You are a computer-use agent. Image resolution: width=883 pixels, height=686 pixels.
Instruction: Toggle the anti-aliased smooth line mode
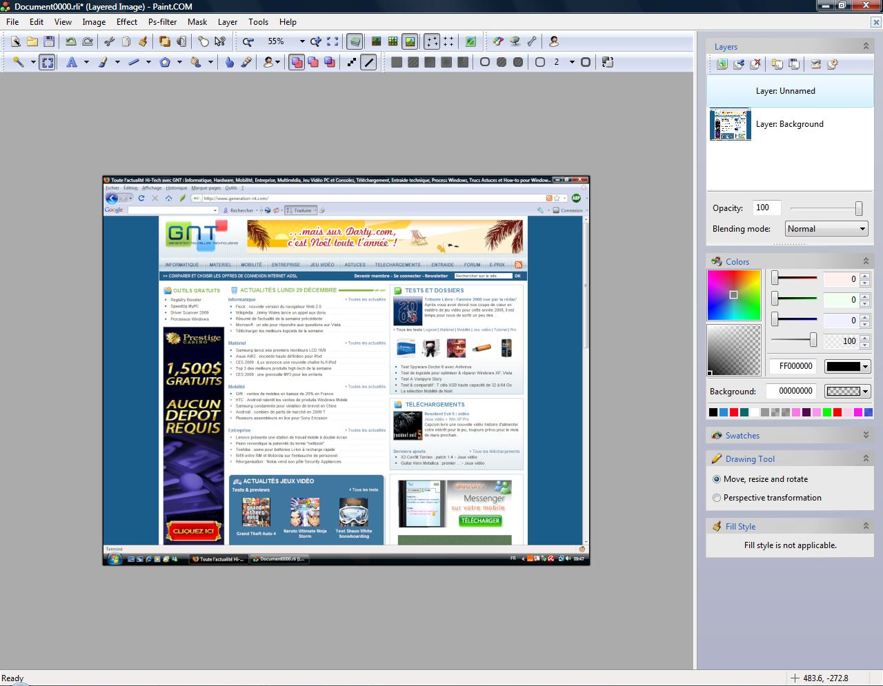click(369, 62)
